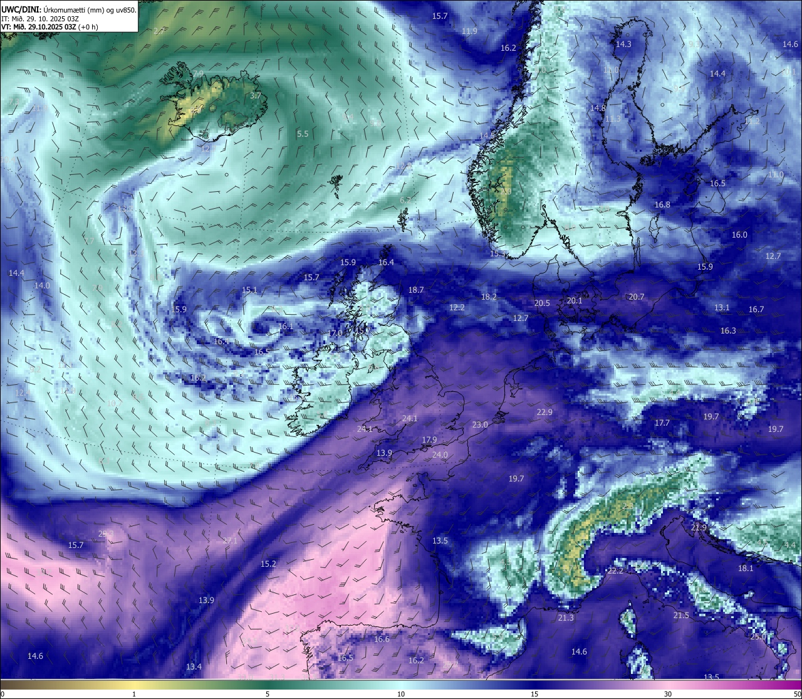802x699 pixels.
Task: Click the 20.5 value near Denmark
Action: coord(542,303)
